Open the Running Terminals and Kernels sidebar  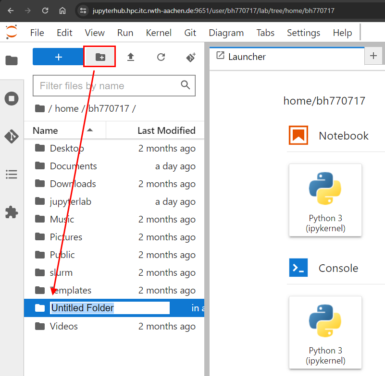(x=12, y=99)
